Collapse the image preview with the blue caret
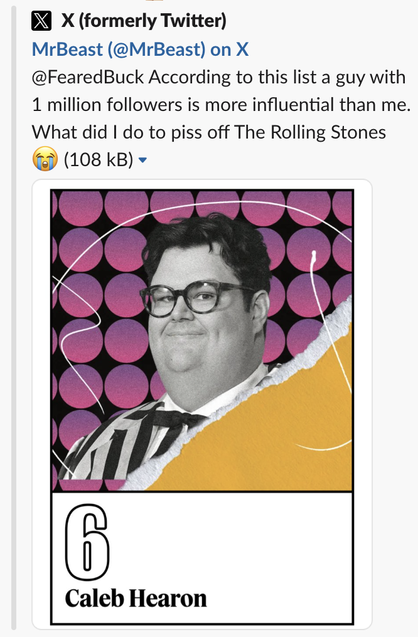 point(142,160)
